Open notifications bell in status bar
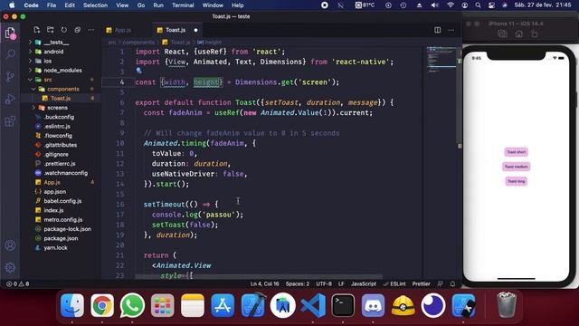The width and height of the screenshot is (579, 326). tap(452, 283)
